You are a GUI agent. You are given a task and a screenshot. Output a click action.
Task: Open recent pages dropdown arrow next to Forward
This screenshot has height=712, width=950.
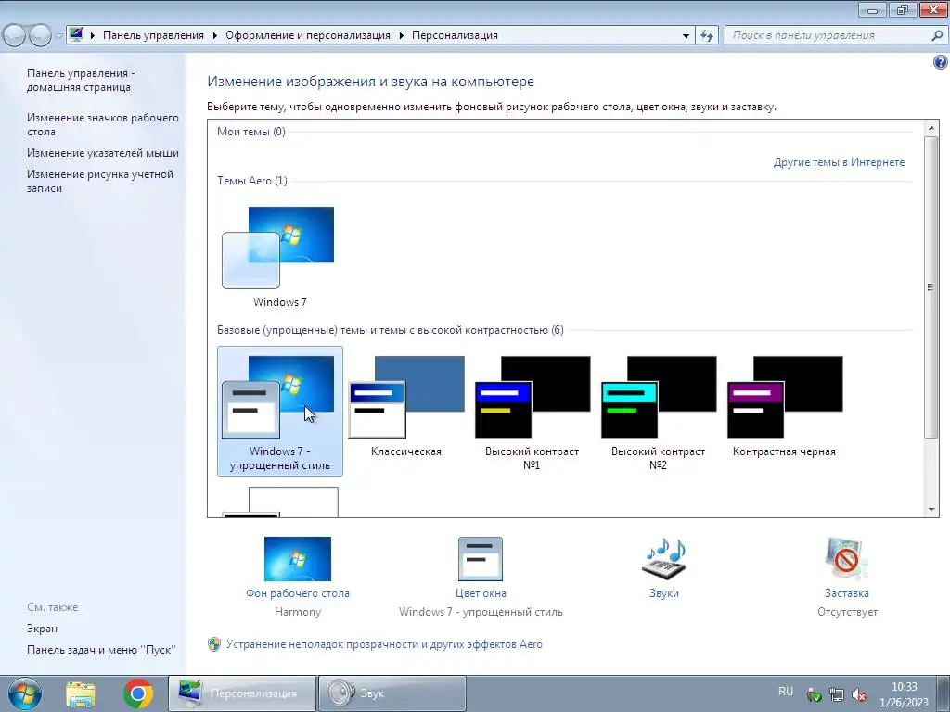58,36
